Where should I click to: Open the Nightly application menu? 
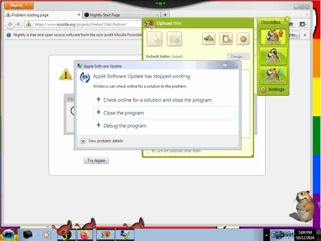click(x=18, y=5)
